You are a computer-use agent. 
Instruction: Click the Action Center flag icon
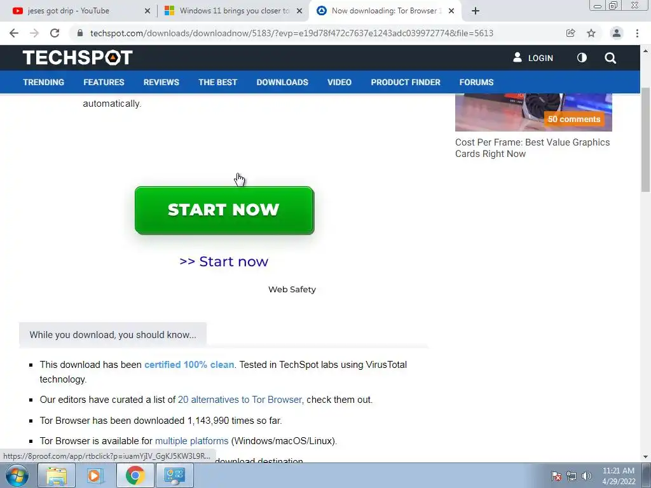click(556, 476)
